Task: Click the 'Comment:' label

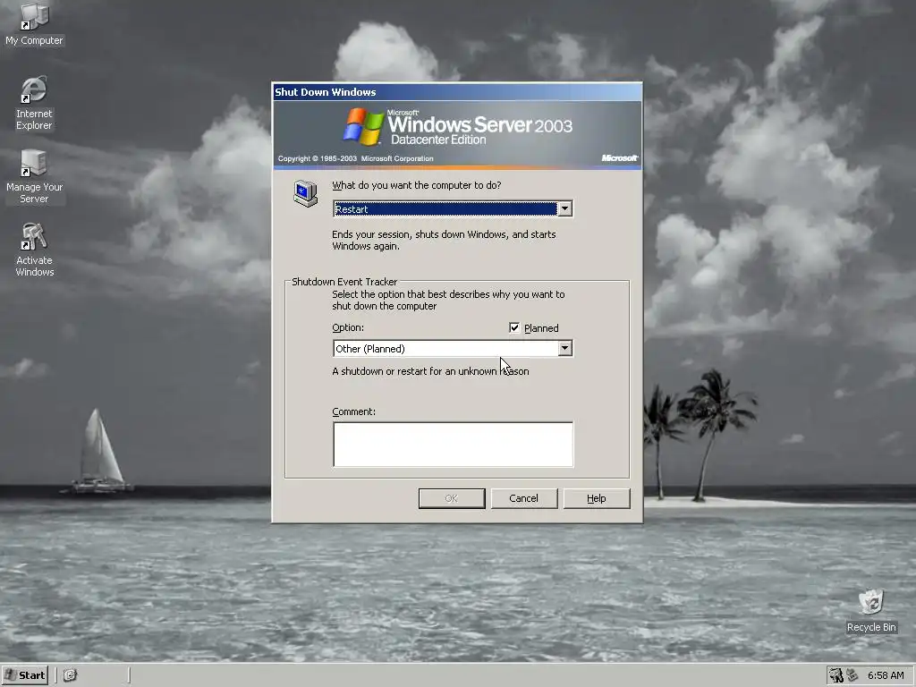Action: coord(353,411)
